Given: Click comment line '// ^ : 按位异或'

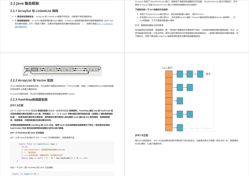Looking at the screenshot, I should (28, 152).
